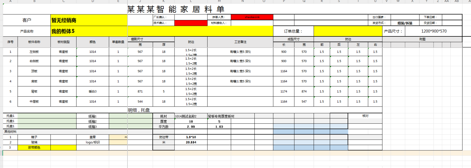Click the 成型尺寸 header cell
Screen dimensions: 471x168
(x=293, y=39)
